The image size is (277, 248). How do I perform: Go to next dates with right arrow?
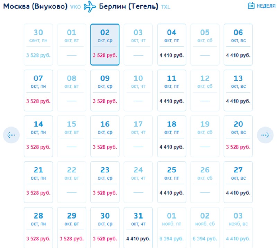265,135
